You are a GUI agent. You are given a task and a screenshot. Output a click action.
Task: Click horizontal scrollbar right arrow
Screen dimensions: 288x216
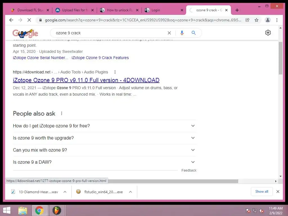276,181
